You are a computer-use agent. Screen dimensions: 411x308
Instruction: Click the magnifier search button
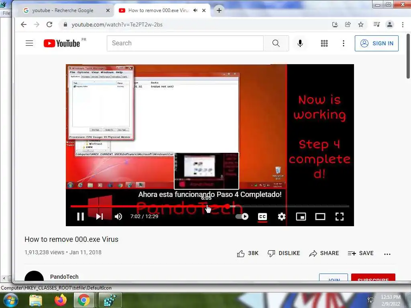click(276, 43)
